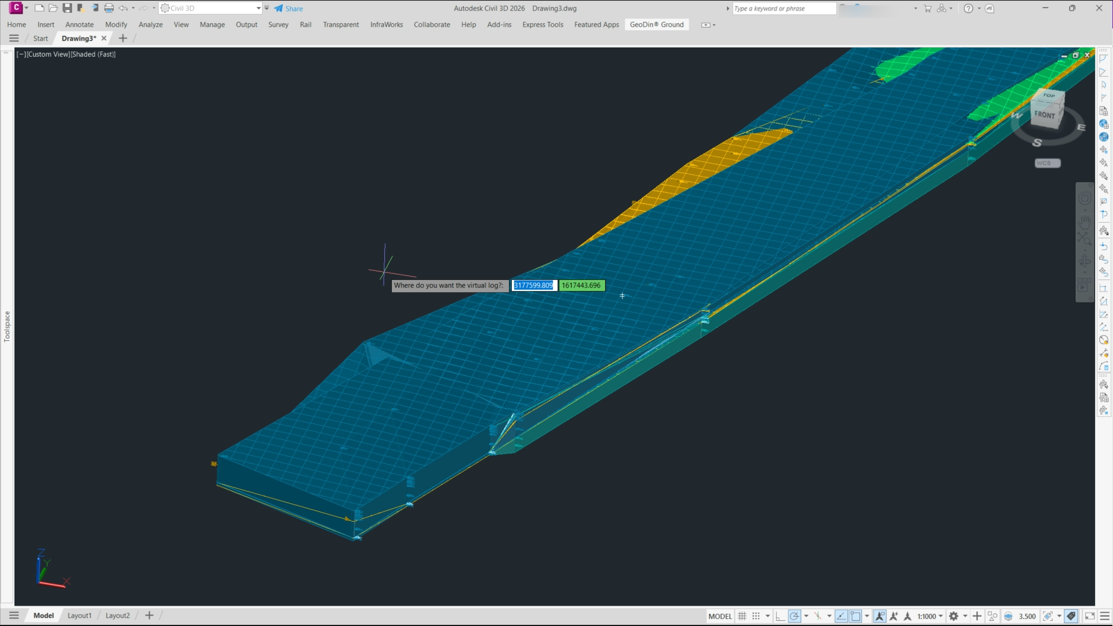Toggle polar tracking
This screenshot has width=1113, height=626.
(x=795, y=616)
